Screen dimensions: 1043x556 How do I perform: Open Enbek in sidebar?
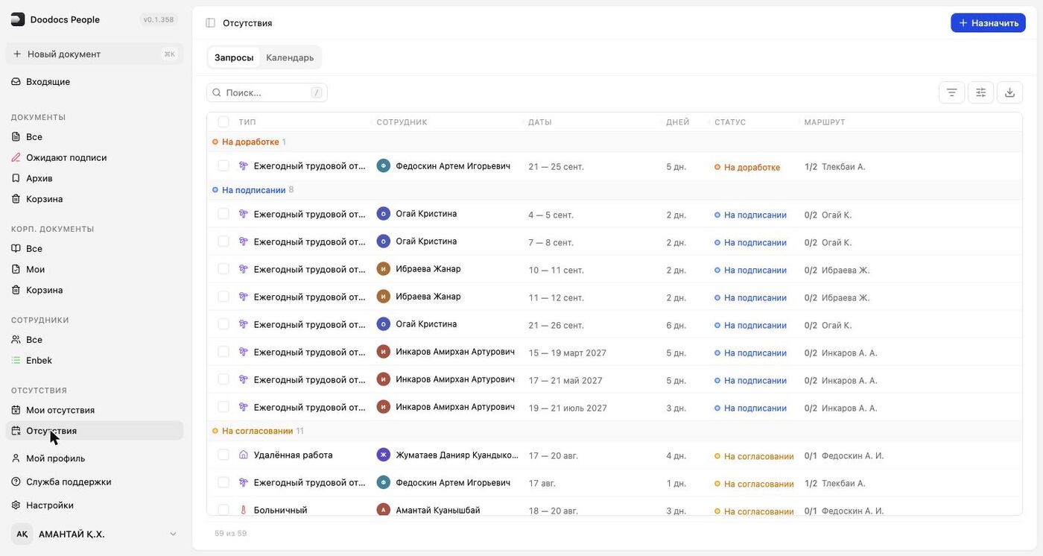click(94, 360)
